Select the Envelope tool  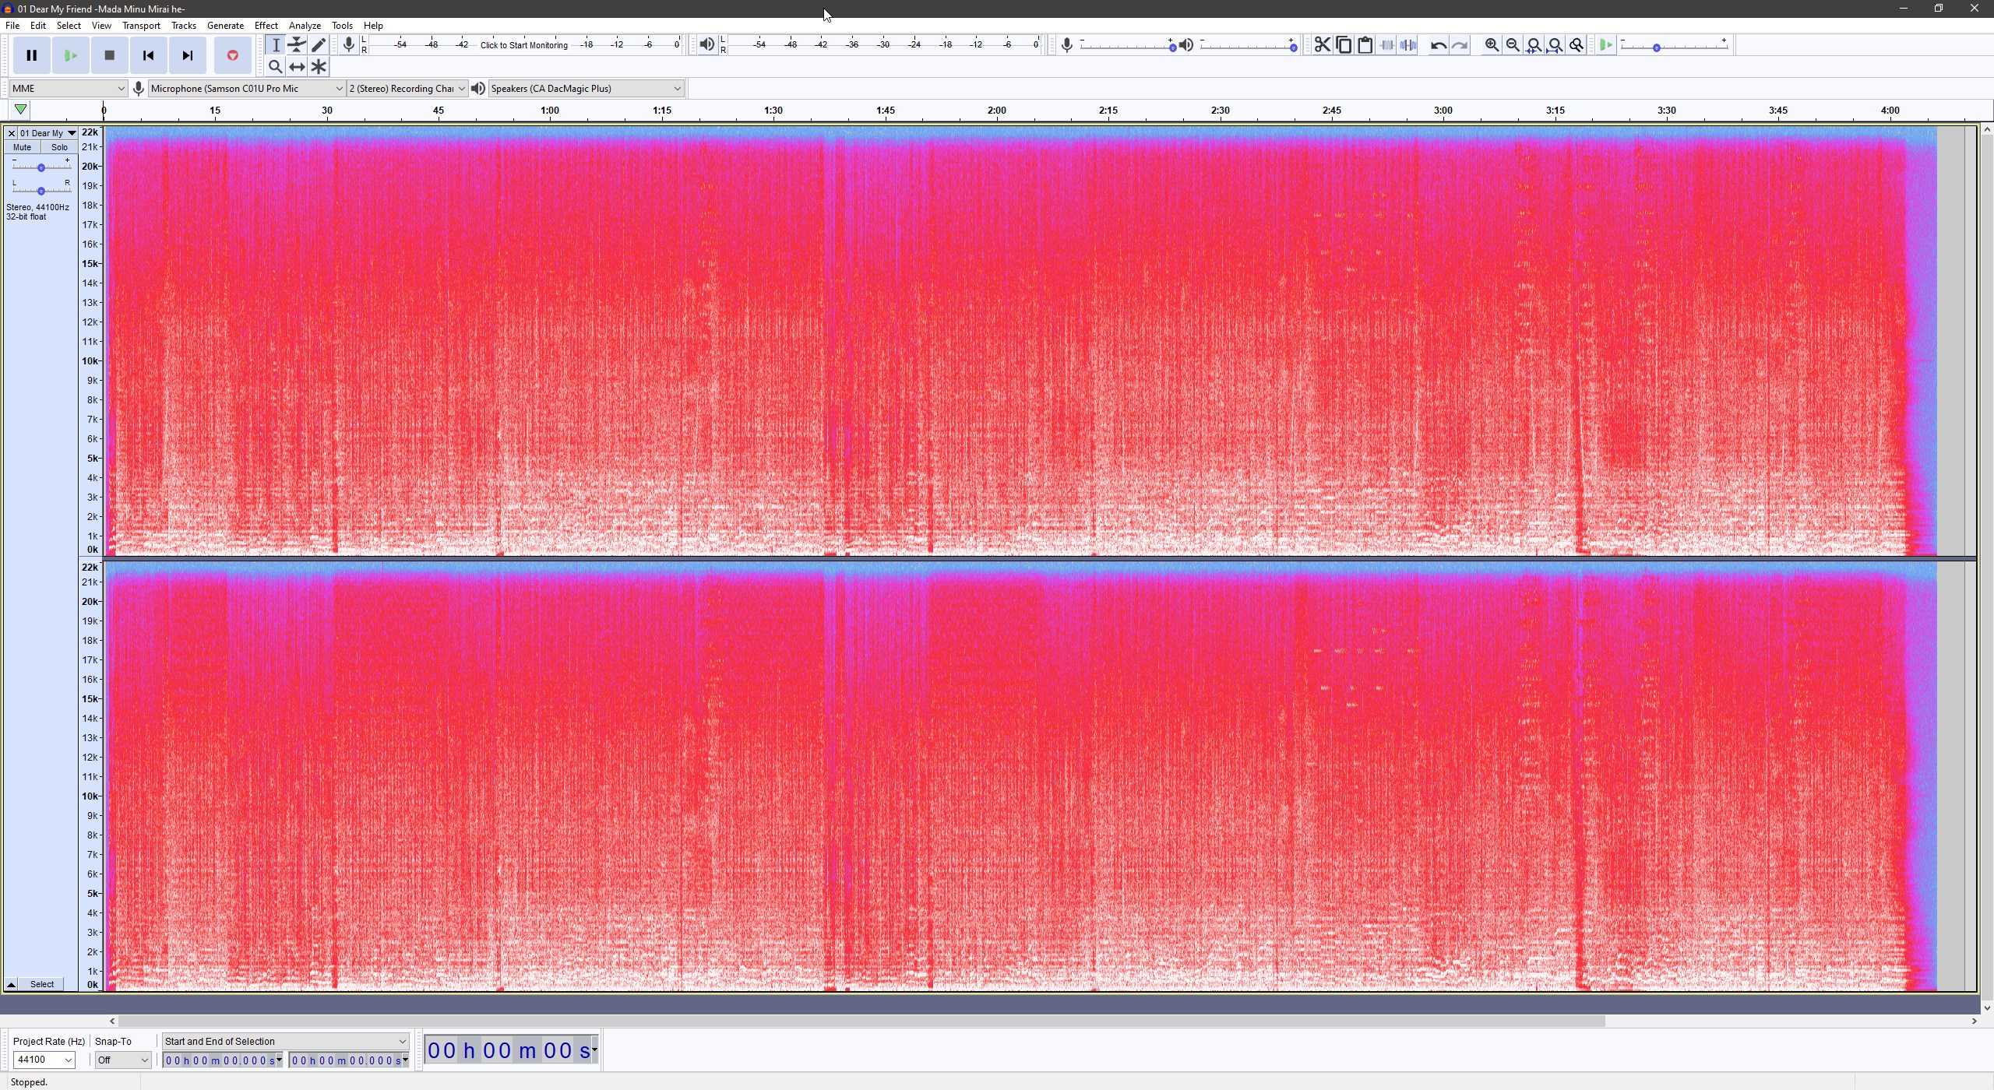pyautogui.click(x=297, y=45)
